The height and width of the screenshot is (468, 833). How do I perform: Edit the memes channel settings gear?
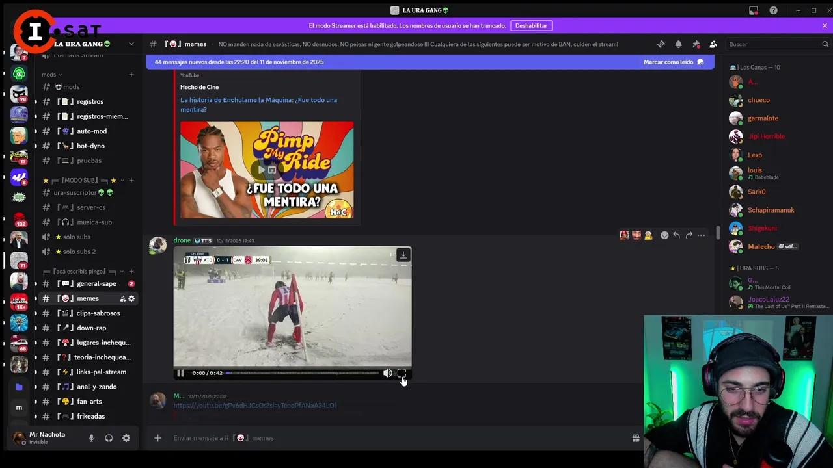pos(131,298)
